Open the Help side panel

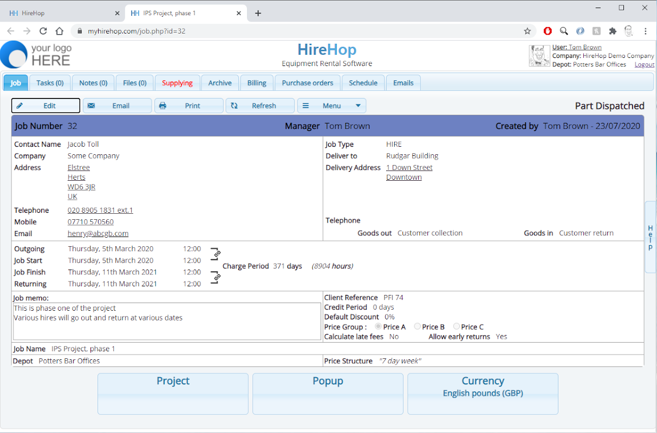pos(651,237)
